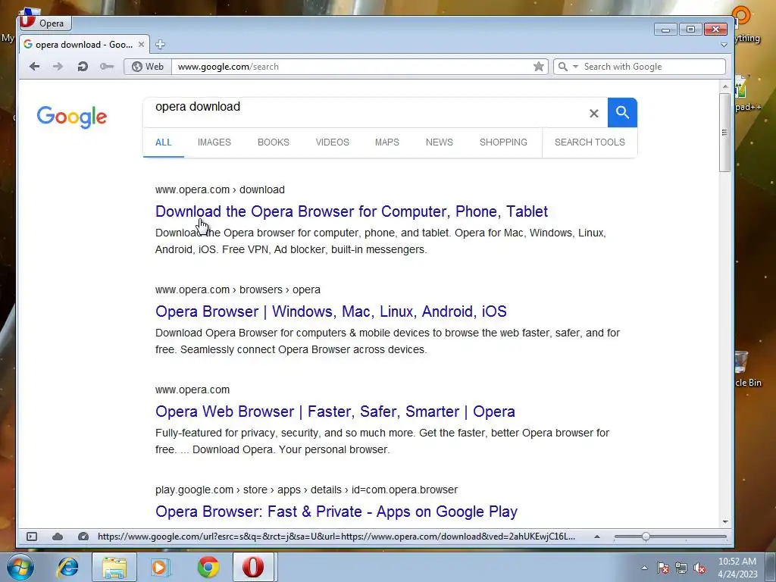Expand the zoom options arrow in status bar
The height and width of the screenshot is (582, 776).
[597, 537]
